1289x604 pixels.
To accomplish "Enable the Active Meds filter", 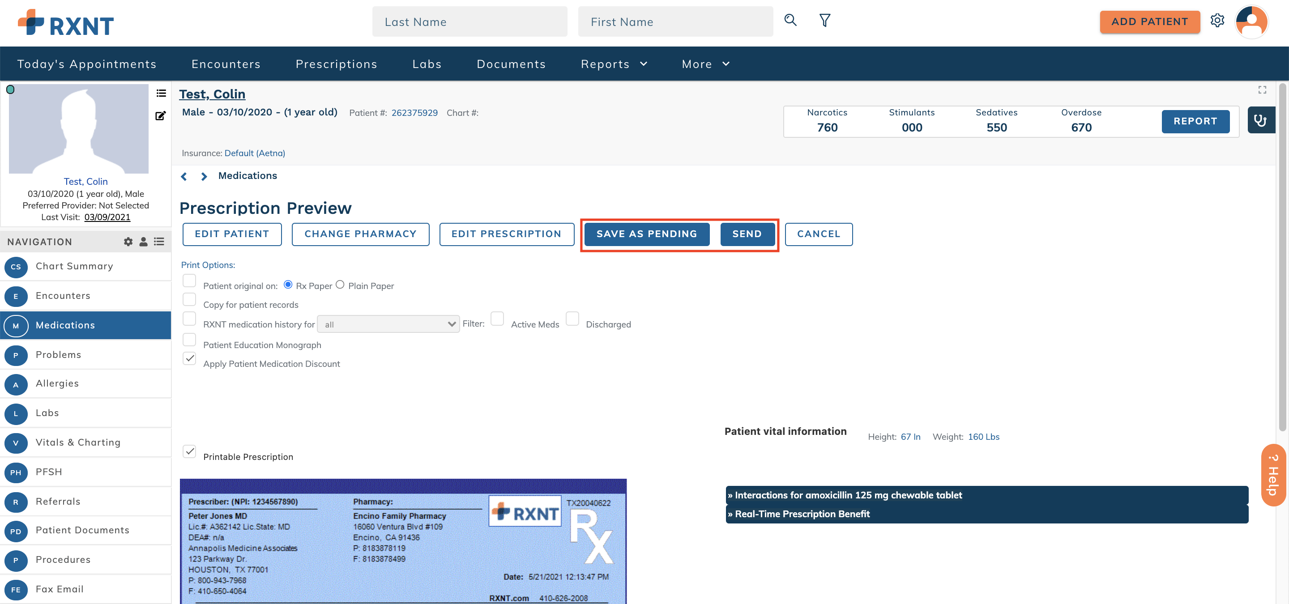I will click(497, 319).
